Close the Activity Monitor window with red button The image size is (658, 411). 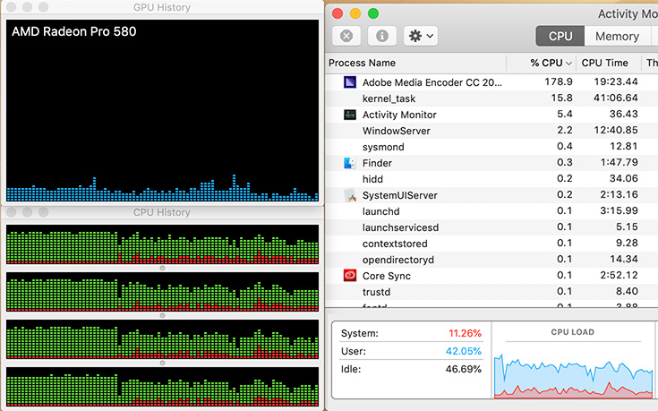[338, 13]
